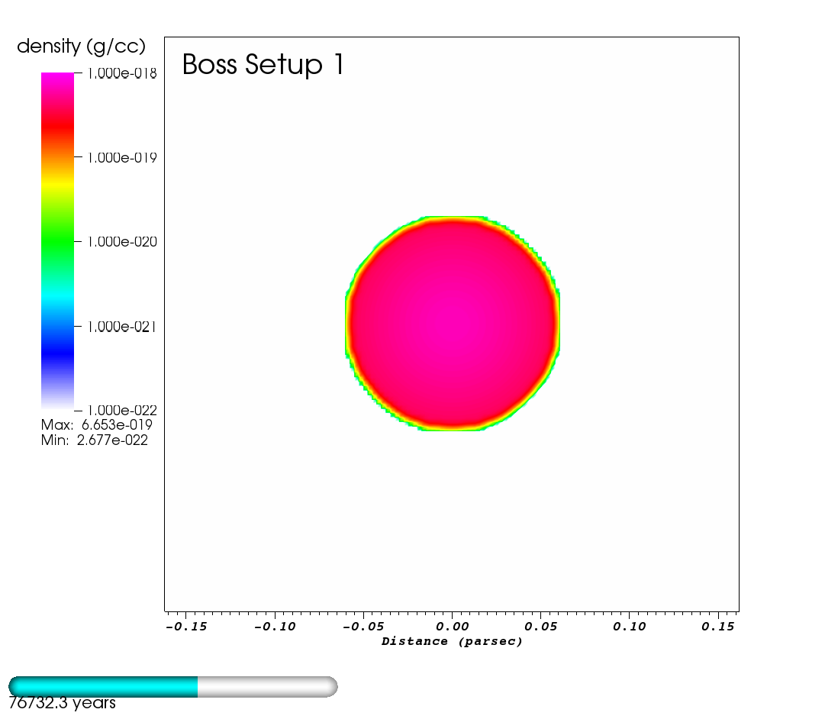Click the 0.10 axis tick label
825x719 pixels.
click(630, 627)
